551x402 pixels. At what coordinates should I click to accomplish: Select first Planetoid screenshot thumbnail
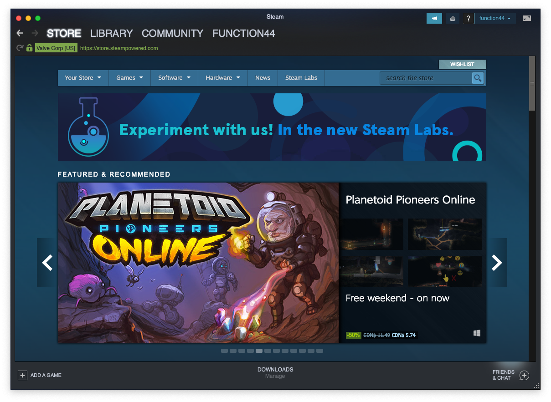pos(372,234)
